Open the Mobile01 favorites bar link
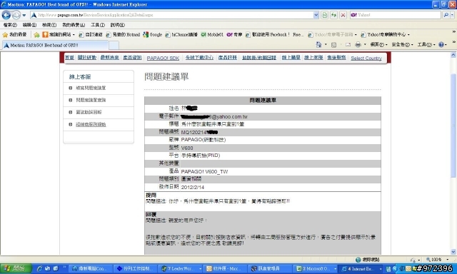 pyautogui.click(x=212, y=35)
